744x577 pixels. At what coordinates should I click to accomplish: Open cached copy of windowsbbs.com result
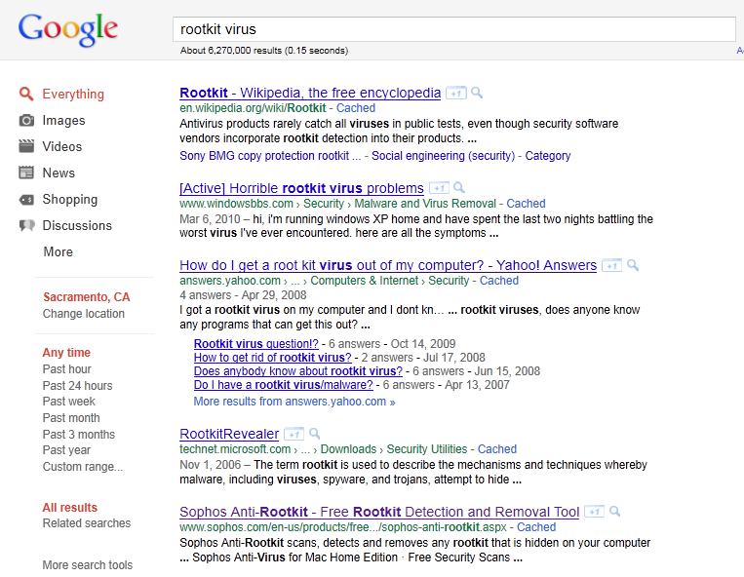pyautogui.click(x=527, y=204)
